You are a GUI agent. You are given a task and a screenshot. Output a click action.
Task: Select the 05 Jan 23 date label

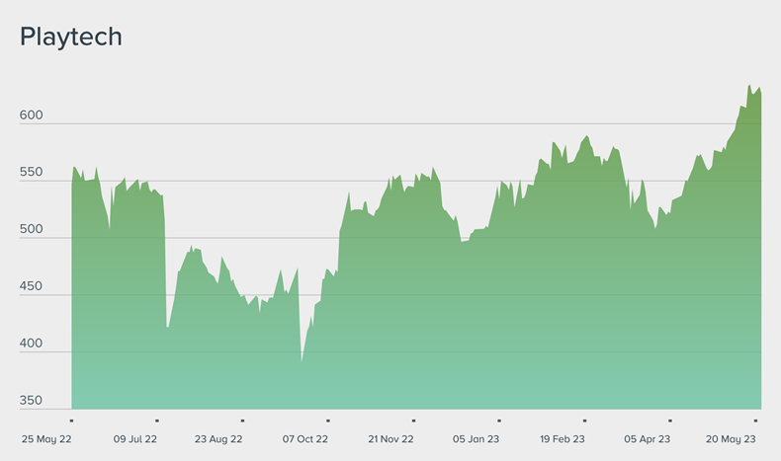(x=476, y=438)
